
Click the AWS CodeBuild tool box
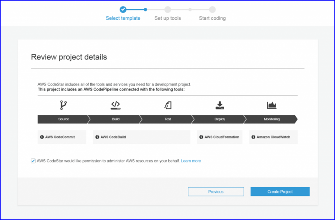click(x=142, y=137)
